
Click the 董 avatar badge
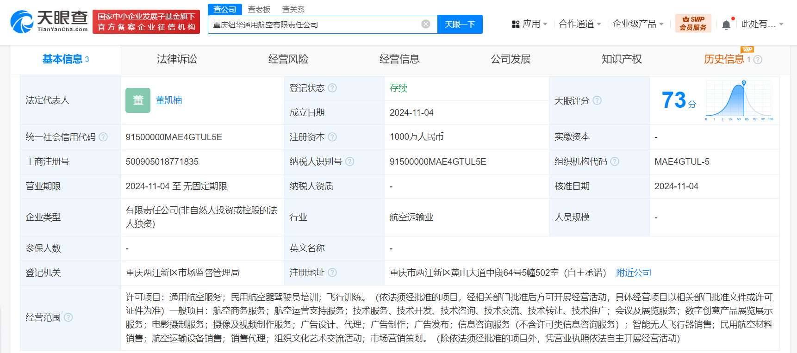[x=138, y=100]
